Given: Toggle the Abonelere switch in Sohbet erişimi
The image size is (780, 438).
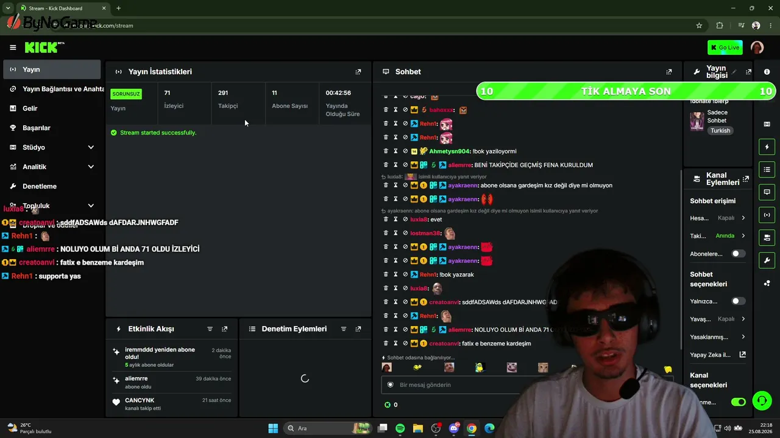Looking at the screenshot, I should click(x=738, y=254).
